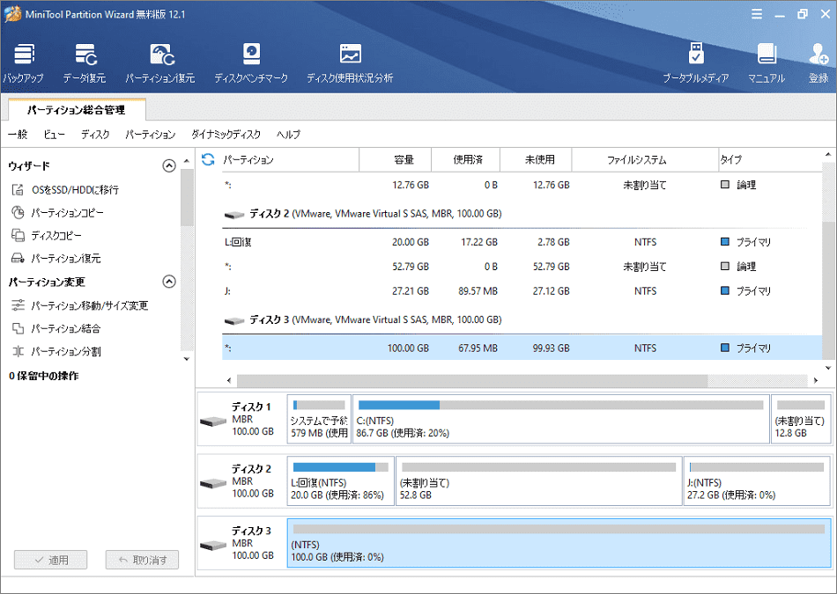This screenshot has height=594, width=837.
Task: Click OSをSSD/HDDに移行 wizard link
Action: click(x=75, y=189)
